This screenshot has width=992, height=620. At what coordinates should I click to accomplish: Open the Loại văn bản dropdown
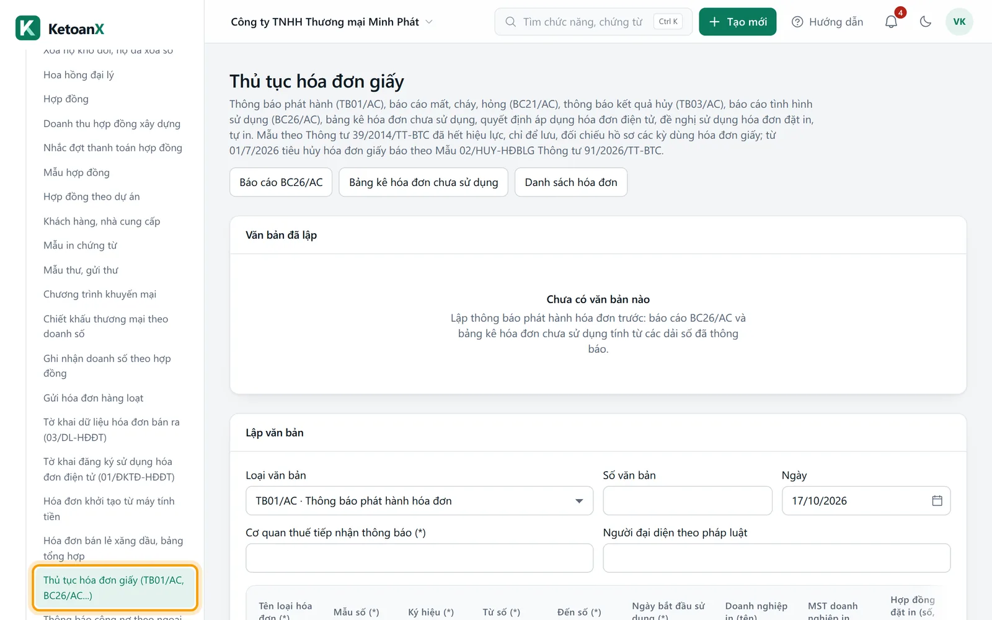[x=419, y=500]
